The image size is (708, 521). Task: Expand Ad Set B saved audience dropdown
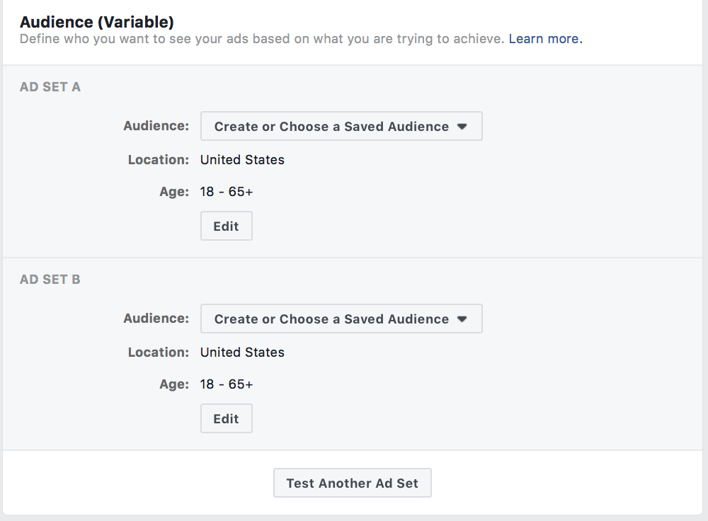click(x=331, y=319)
